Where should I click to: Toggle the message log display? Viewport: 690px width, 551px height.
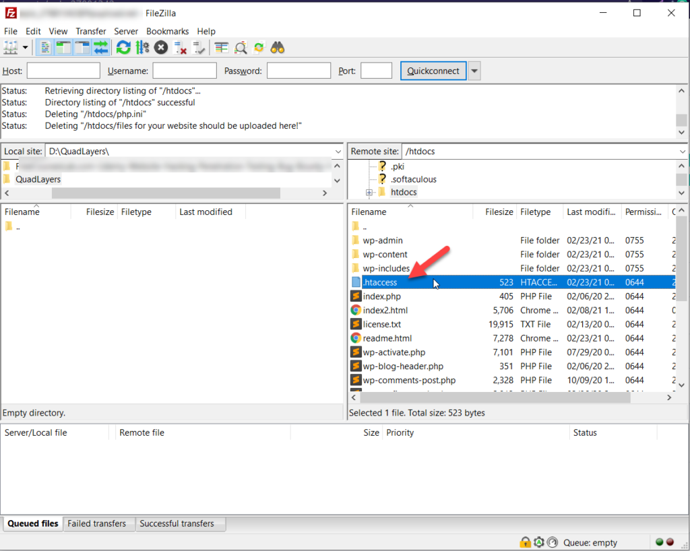(x=44, y=48)
